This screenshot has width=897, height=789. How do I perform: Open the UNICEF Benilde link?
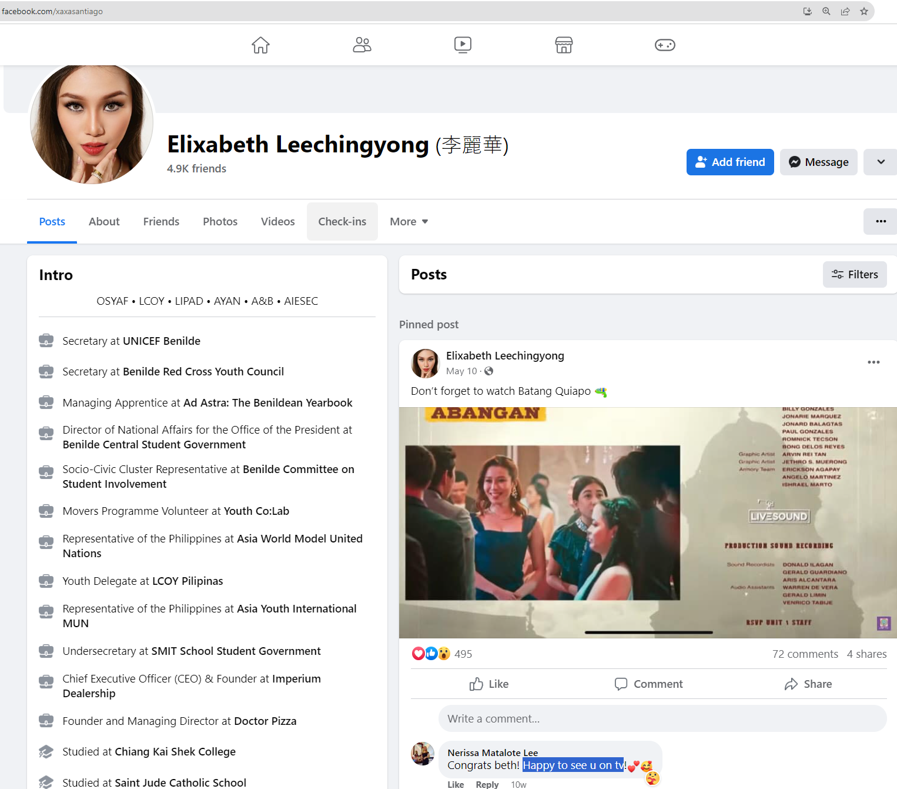coord(162,341)
